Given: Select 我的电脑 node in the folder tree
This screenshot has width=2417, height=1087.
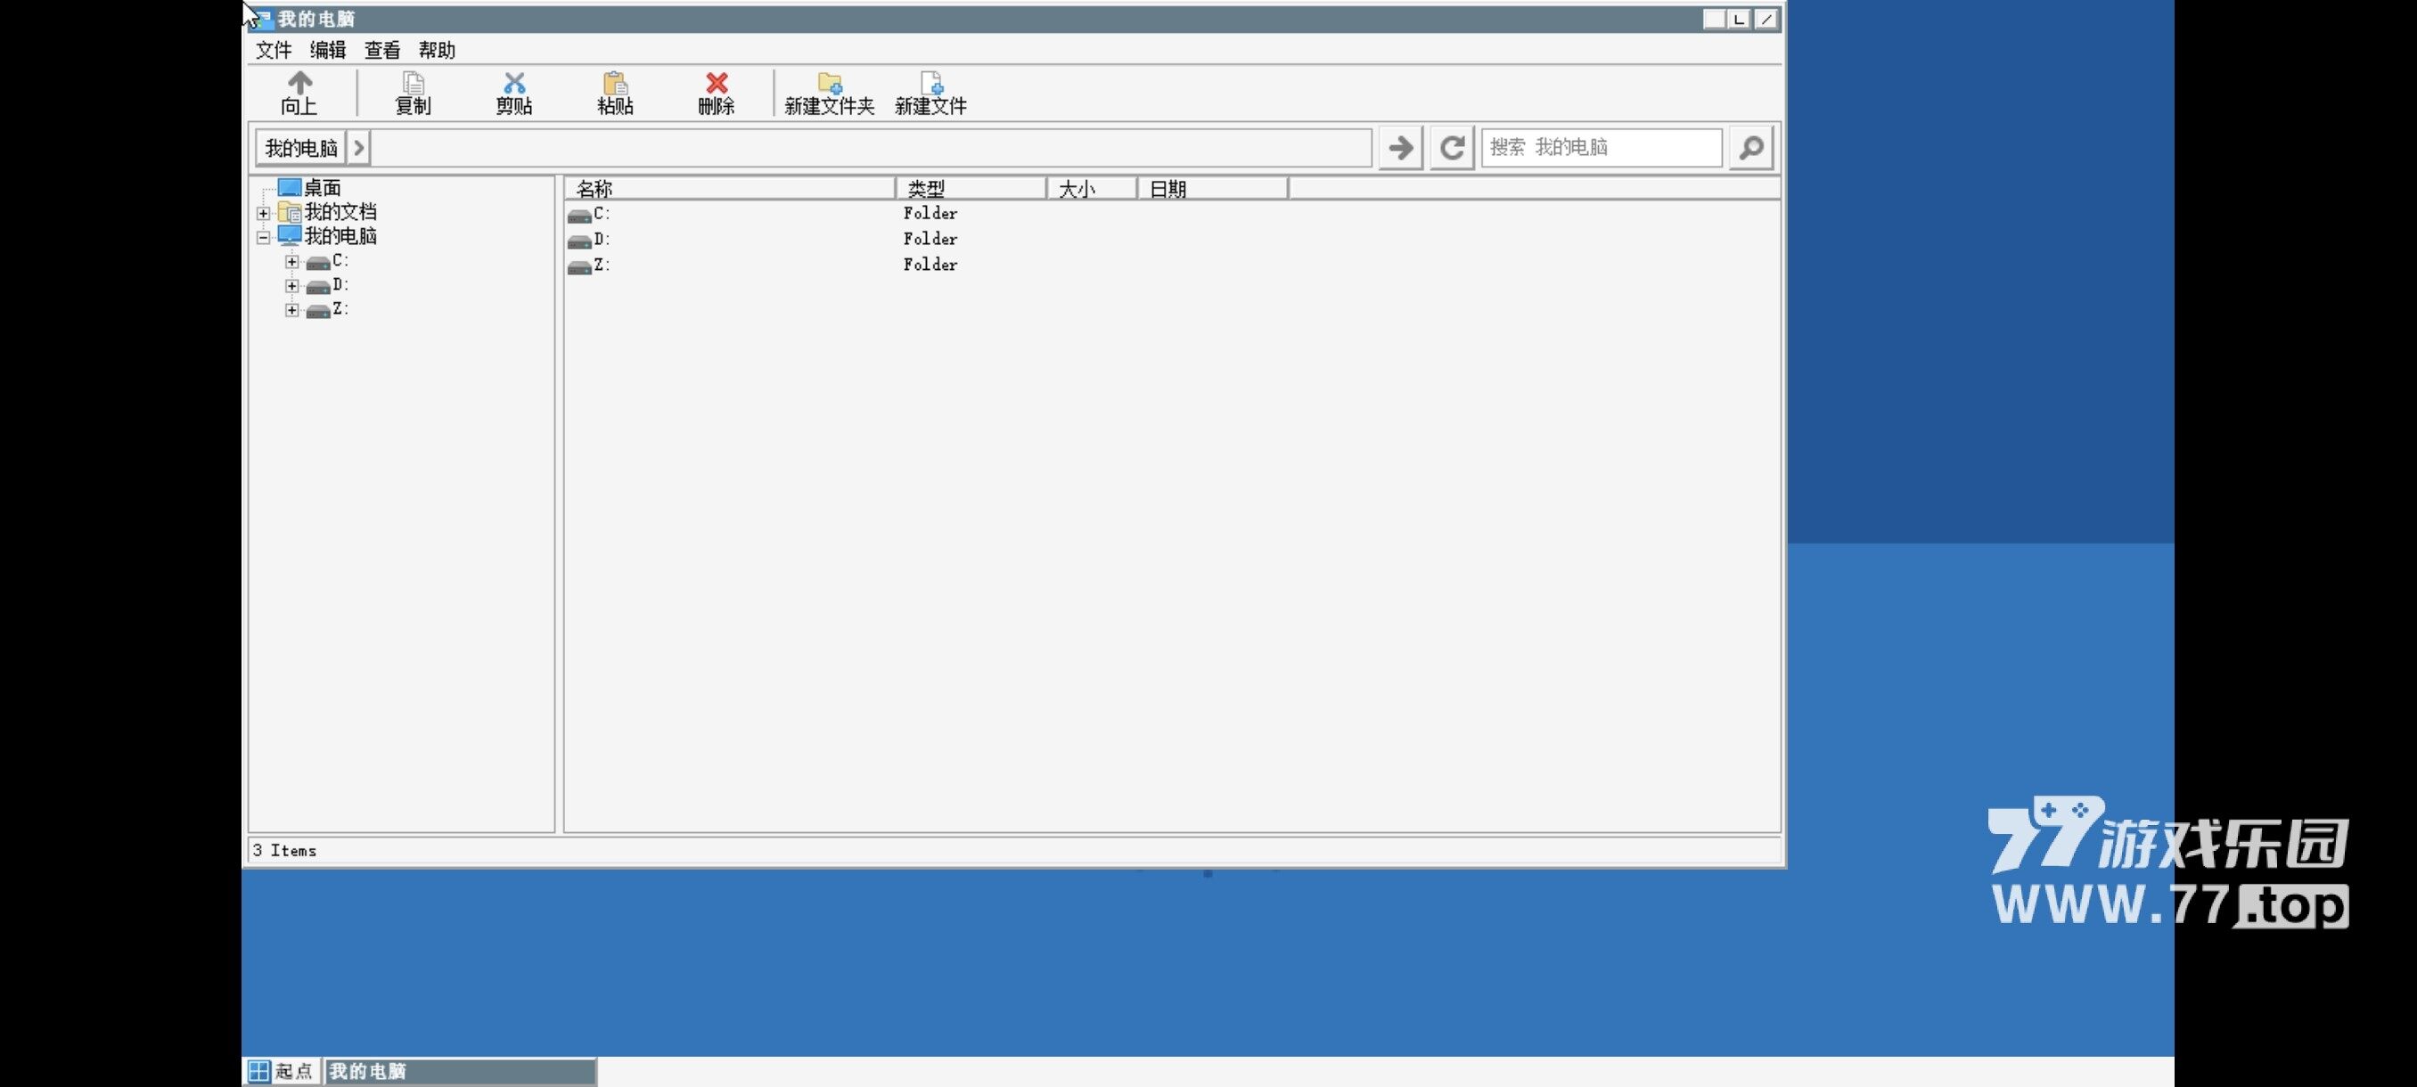Looking at the screenshot, I should (x=340, y=235).
